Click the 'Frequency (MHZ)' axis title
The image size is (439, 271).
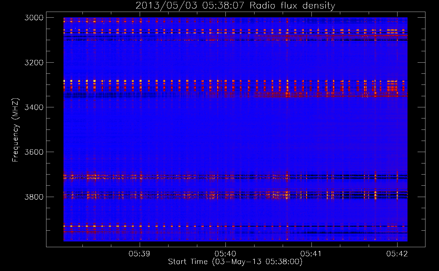(x=15, y=130)
